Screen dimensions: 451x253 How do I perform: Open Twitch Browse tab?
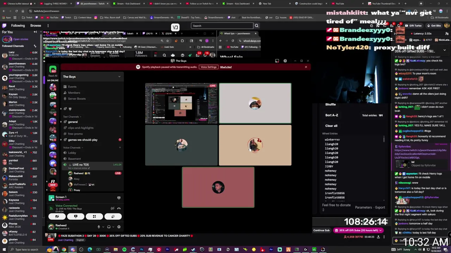[36, 26]
